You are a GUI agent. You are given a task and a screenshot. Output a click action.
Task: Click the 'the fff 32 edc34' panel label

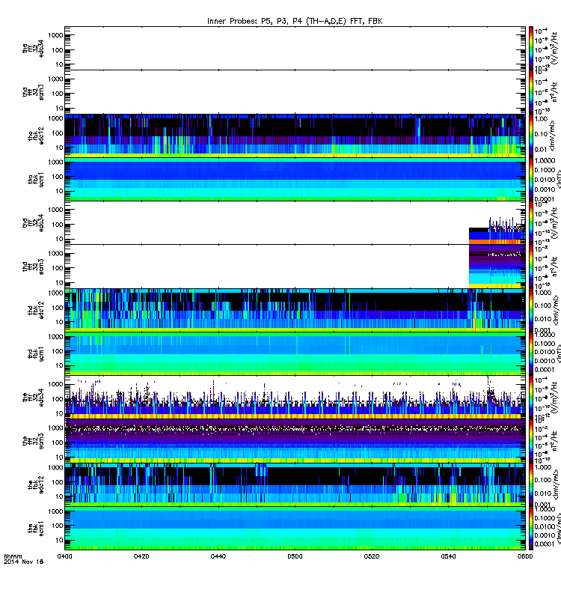coord(33,398)
